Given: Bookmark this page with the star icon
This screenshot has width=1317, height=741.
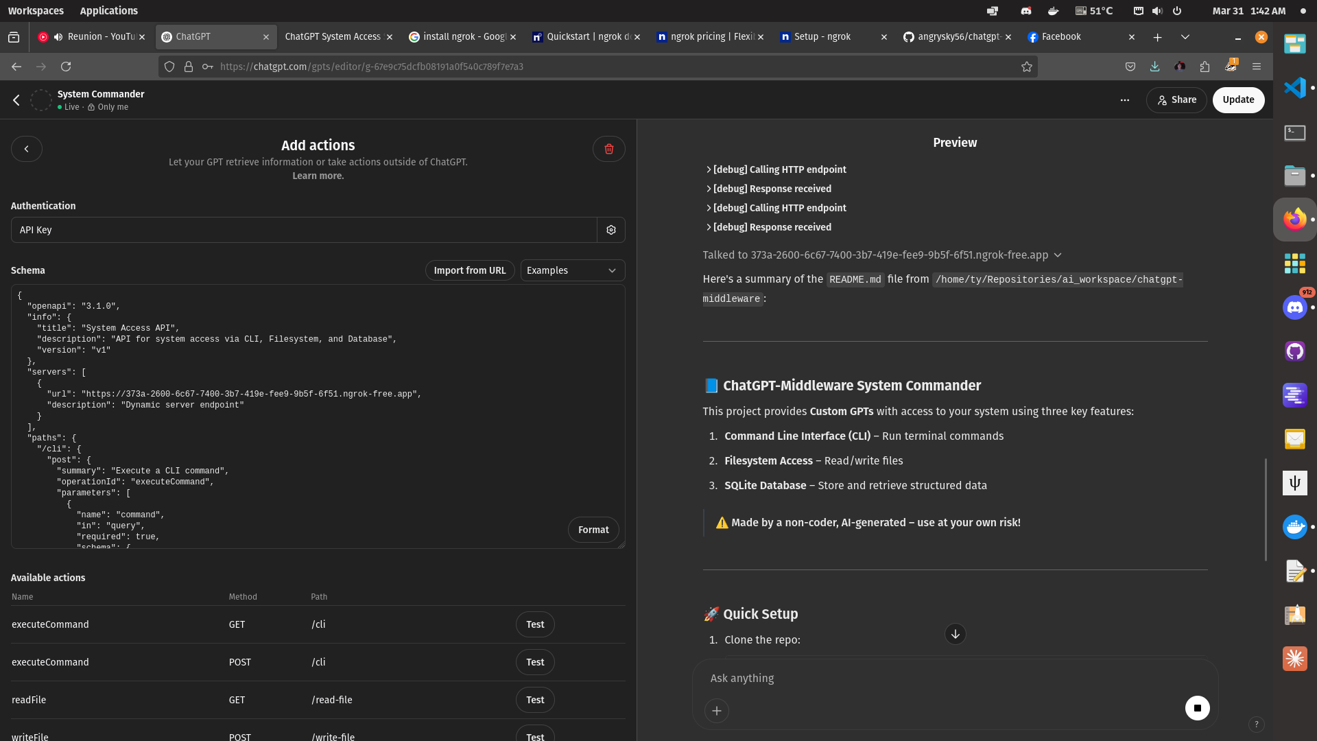Looking at the screenshot, I should tap(1027, 67).
